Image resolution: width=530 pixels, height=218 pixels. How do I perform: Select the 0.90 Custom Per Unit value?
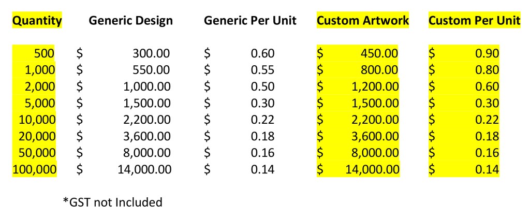[x=487, y=53]
